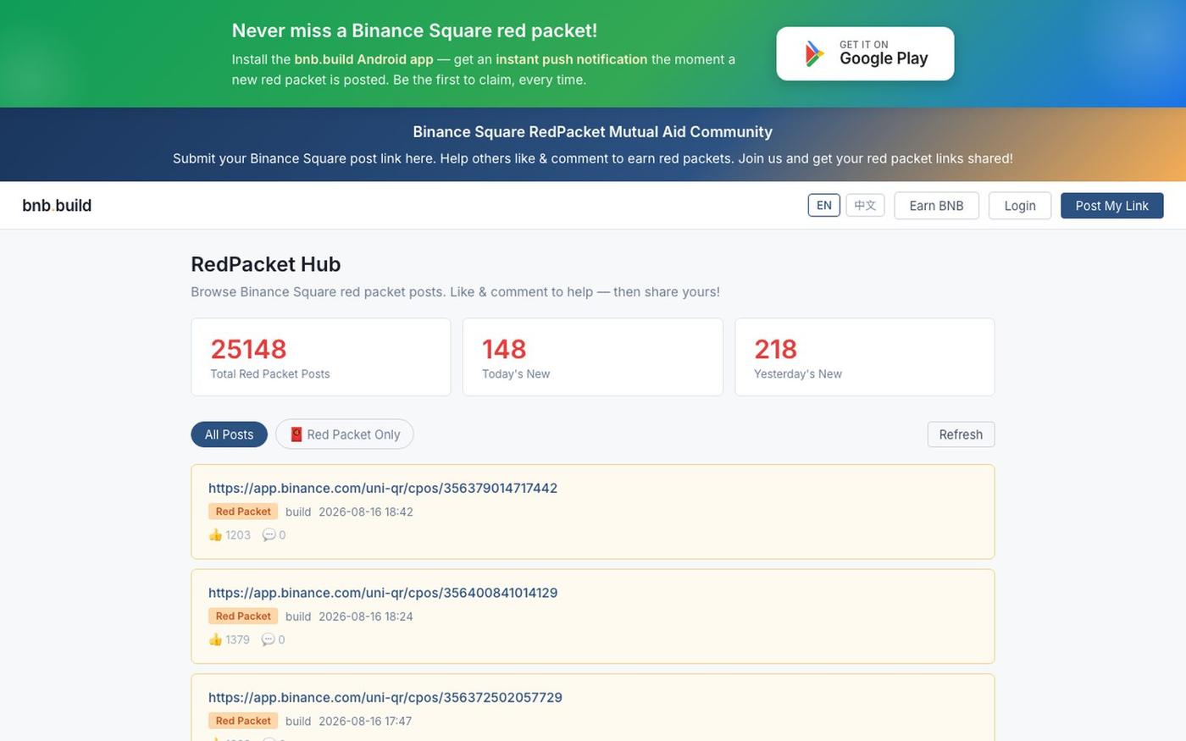The width and height of the screenshot is (1186, 741).
Task: Click the comment bubble icon on post 356400841014129
Action: coord(268,640)
